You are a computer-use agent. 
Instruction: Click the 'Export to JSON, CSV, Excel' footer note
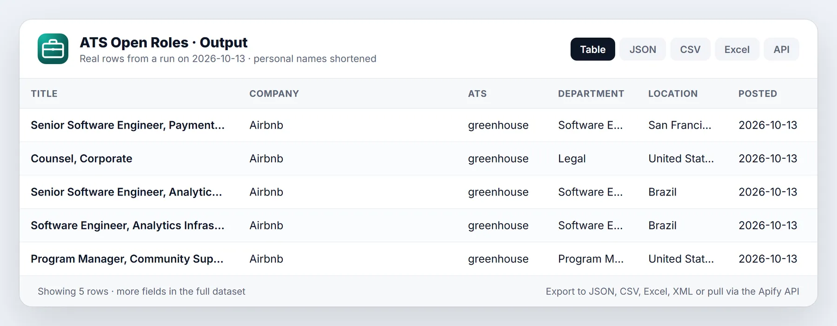pyautogui.click(x=672, y=292)
